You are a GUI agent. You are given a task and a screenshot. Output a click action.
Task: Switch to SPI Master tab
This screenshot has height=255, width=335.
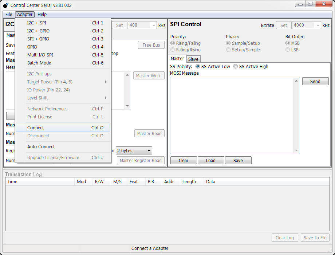click(x=177, y=59)
